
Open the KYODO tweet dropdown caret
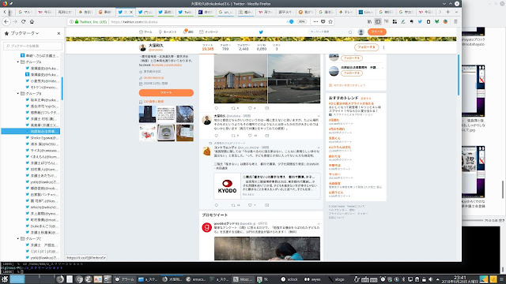coord(319,148)
